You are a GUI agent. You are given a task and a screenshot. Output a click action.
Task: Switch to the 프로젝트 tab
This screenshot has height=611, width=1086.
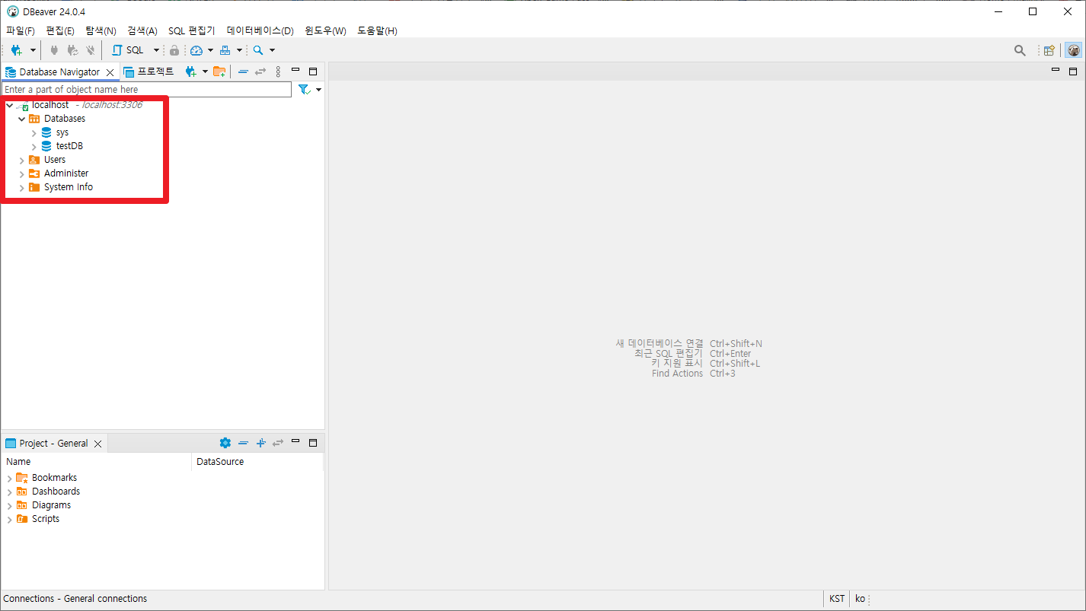(x=150, y=72)
